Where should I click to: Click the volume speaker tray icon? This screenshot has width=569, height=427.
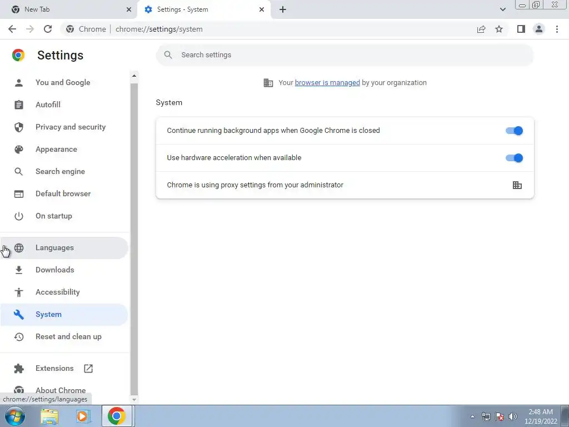tap(513, 416)
